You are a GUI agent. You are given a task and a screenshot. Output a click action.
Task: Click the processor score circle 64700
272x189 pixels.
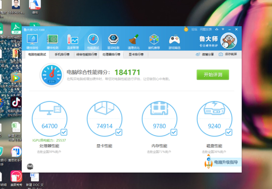coord(50,119)
